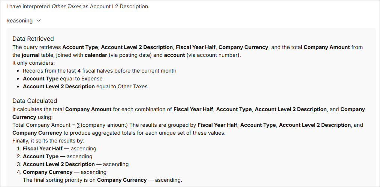Click the bold calendar table name
This screenshot has width=380, height=187.
[x=95, y=55]
